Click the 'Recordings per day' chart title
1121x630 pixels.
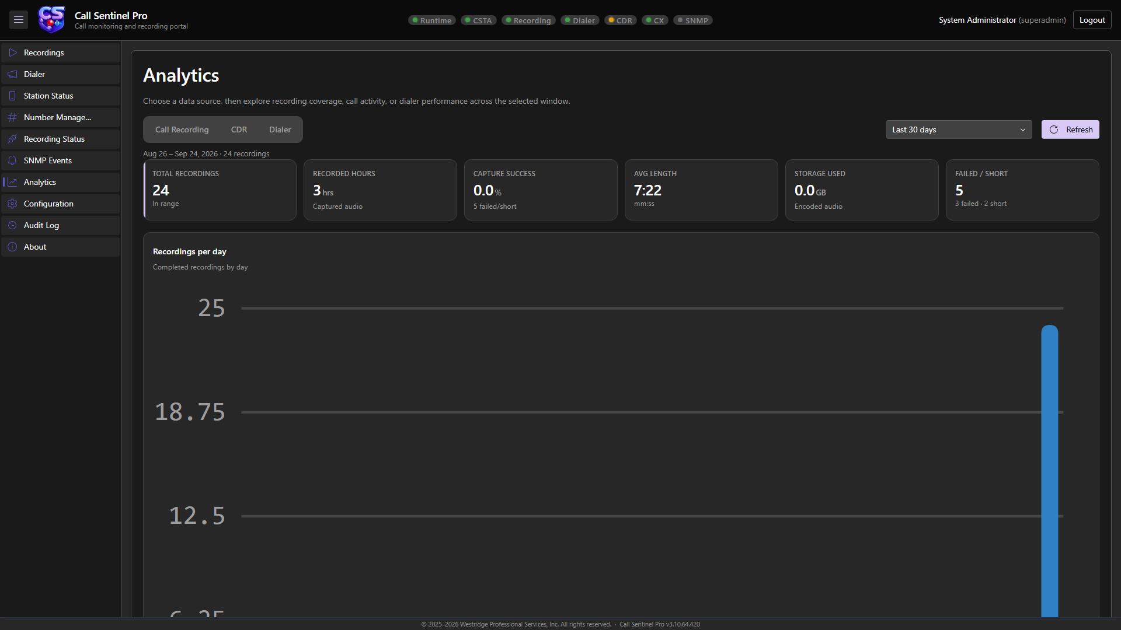pos(190,251)
